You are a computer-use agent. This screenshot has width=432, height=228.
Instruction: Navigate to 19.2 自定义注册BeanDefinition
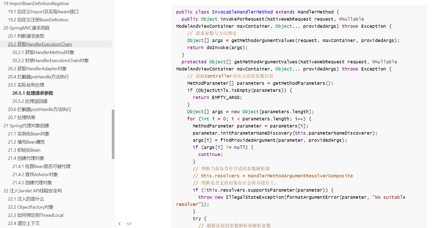38,20
